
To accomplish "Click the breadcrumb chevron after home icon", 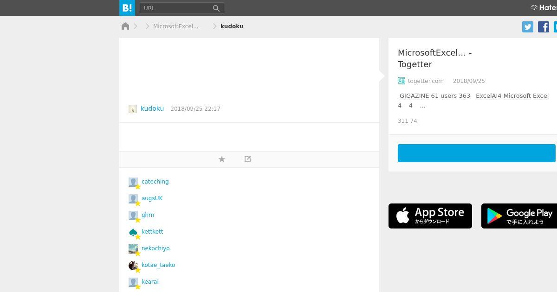I will 136,26.
